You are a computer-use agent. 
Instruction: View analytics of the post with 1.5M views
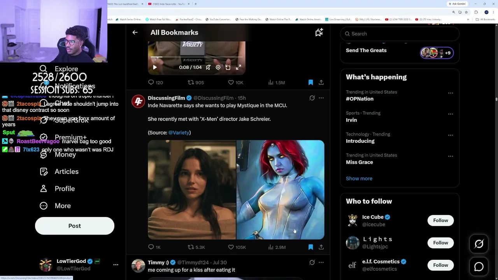click(276, 82)
